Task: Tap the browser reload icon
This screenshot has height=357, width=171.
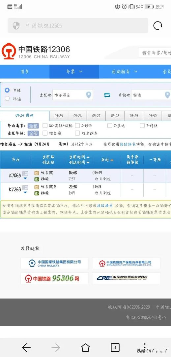Action: click(157, 25)
